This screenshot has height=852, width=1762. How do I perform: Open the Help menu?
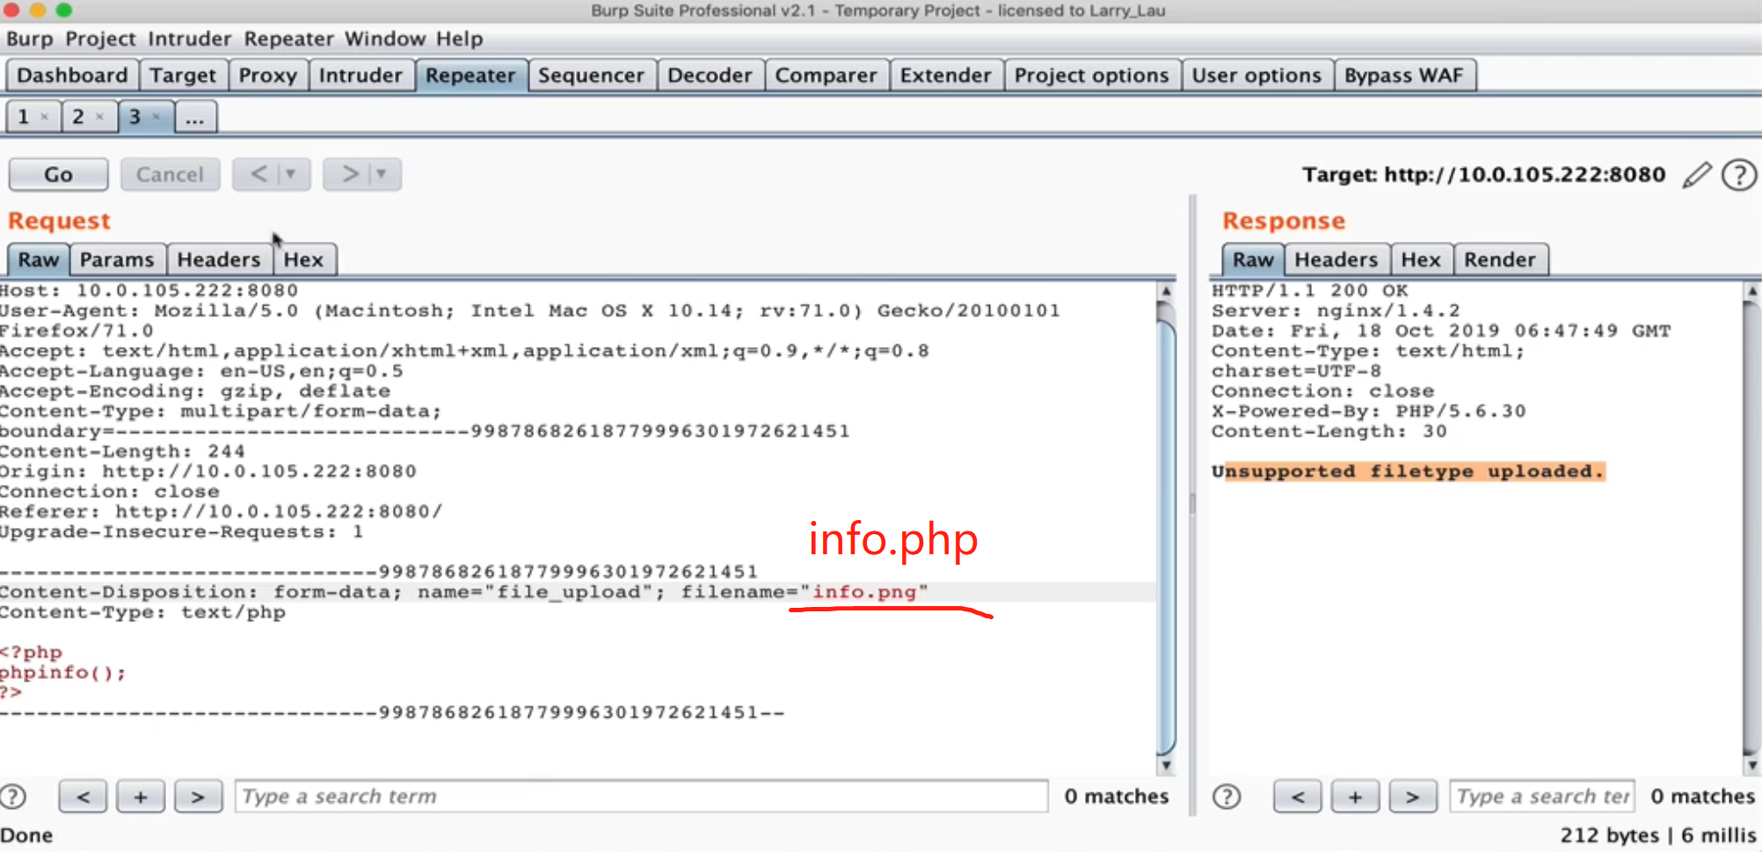click(459, 39)
